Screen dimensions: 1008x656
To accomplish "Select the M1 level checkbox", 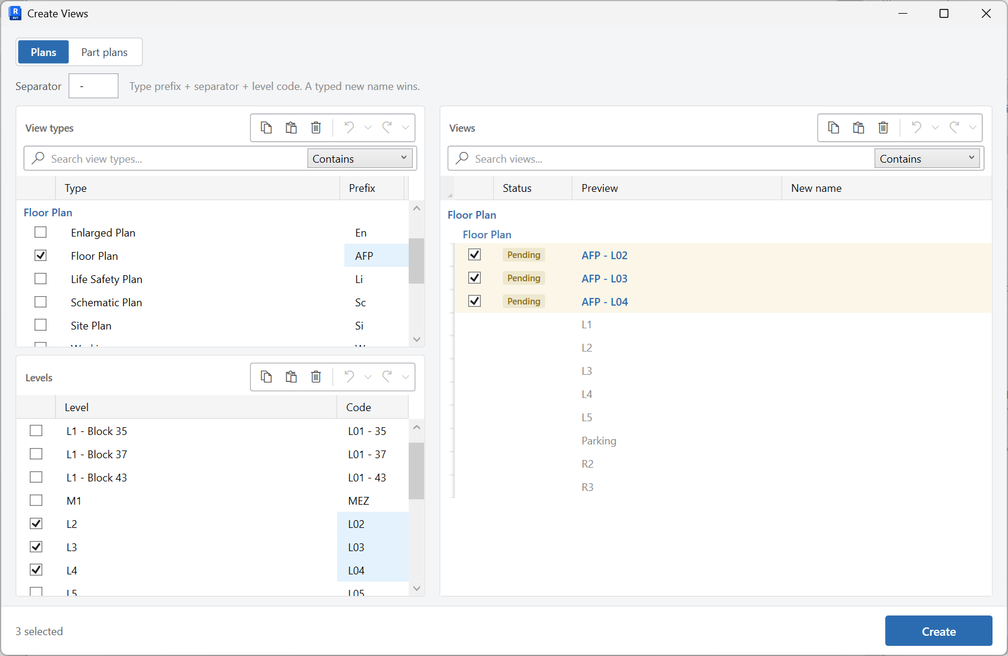I will click(x=36, y=500).
